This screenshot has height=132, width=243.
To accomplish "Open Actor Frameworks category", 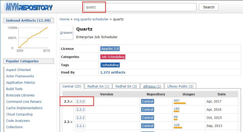I will pyautogui.click(x=20, y=76).
